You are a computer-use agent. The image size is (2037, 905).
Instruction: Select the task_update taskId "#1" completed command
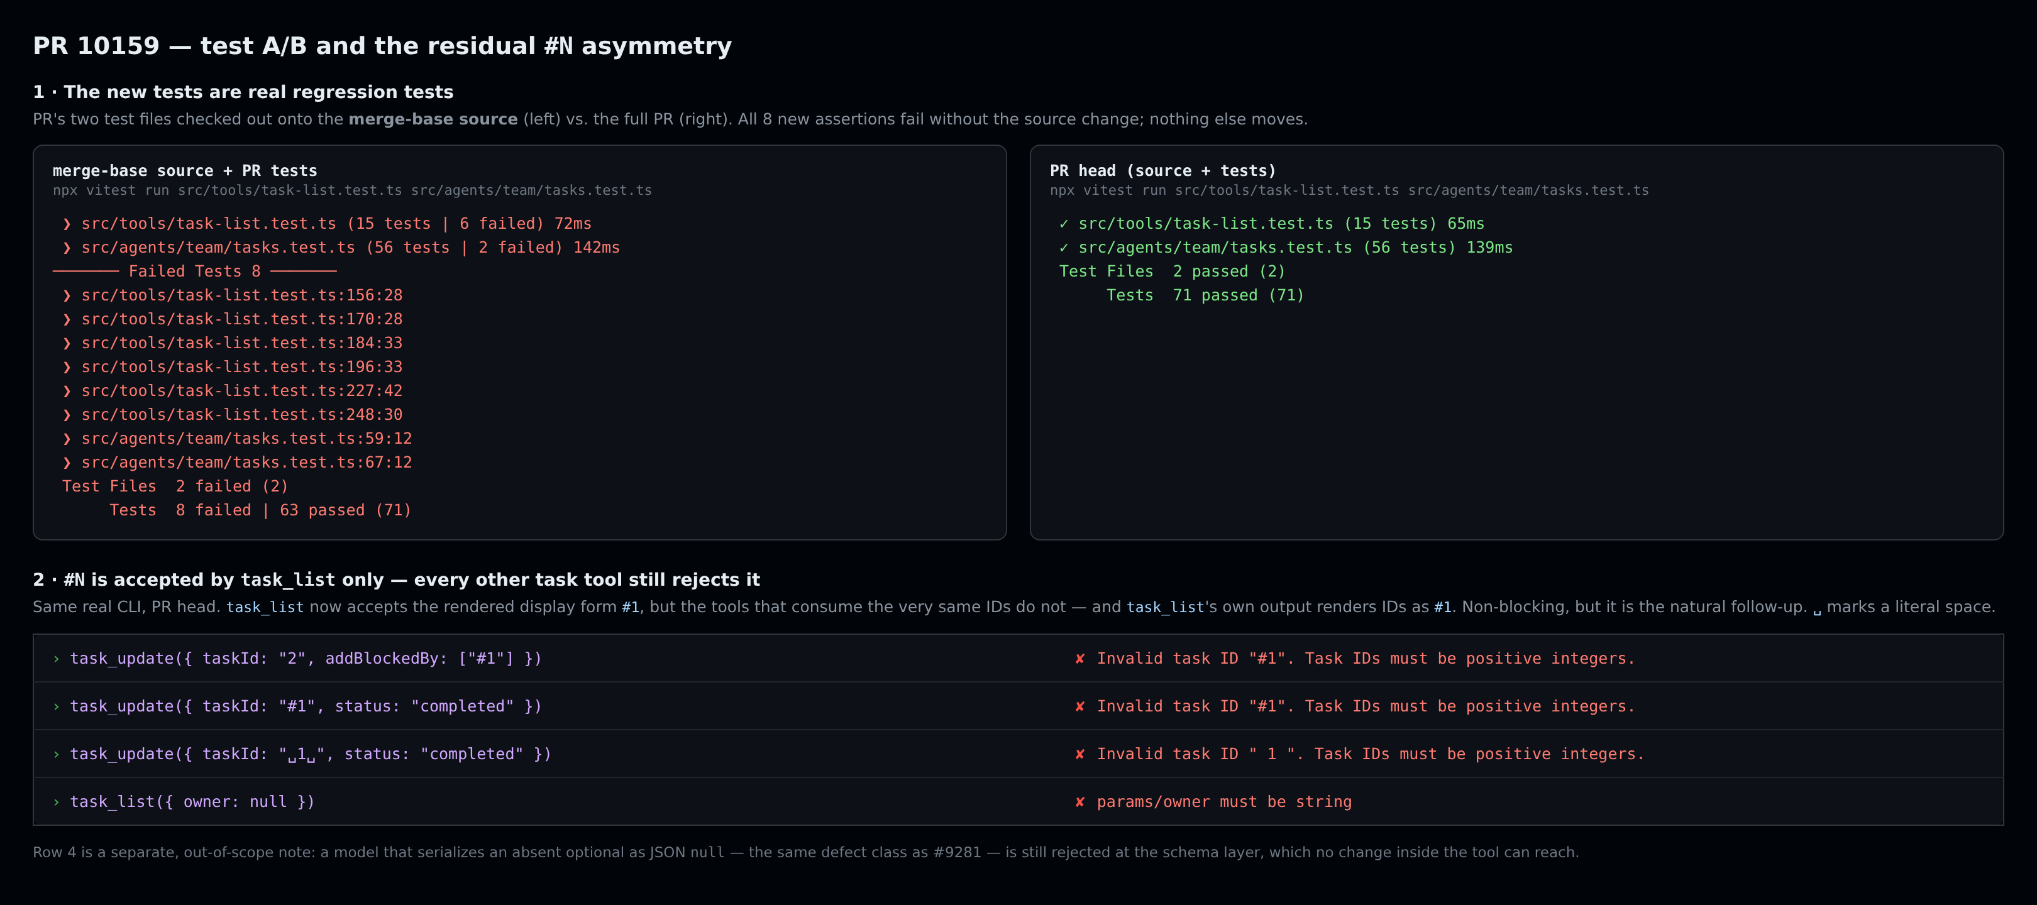click(306, 706)
